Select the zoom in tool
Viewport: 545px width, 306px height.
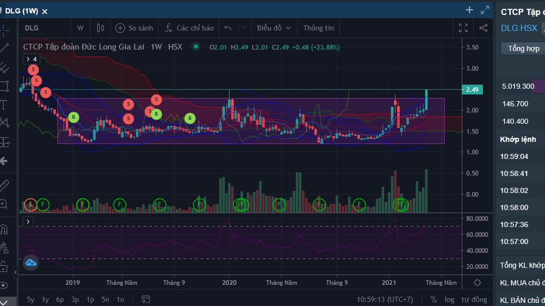[5, 204]
